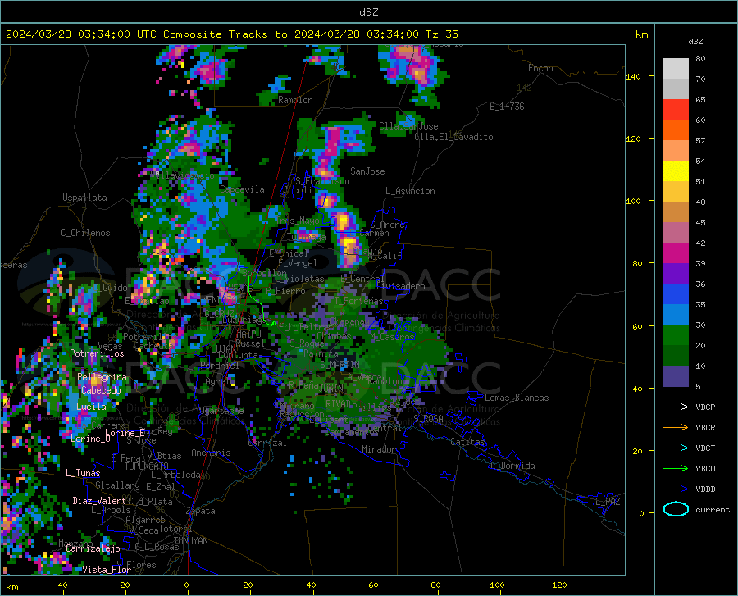Click the C_Chilenos place label
Screen dimensions: 738x596
(x=85, y=233)
